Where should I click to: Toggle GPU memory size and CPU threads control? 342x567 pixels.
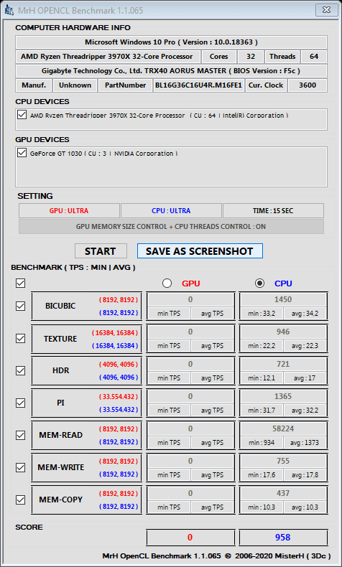tap(171, 227)
